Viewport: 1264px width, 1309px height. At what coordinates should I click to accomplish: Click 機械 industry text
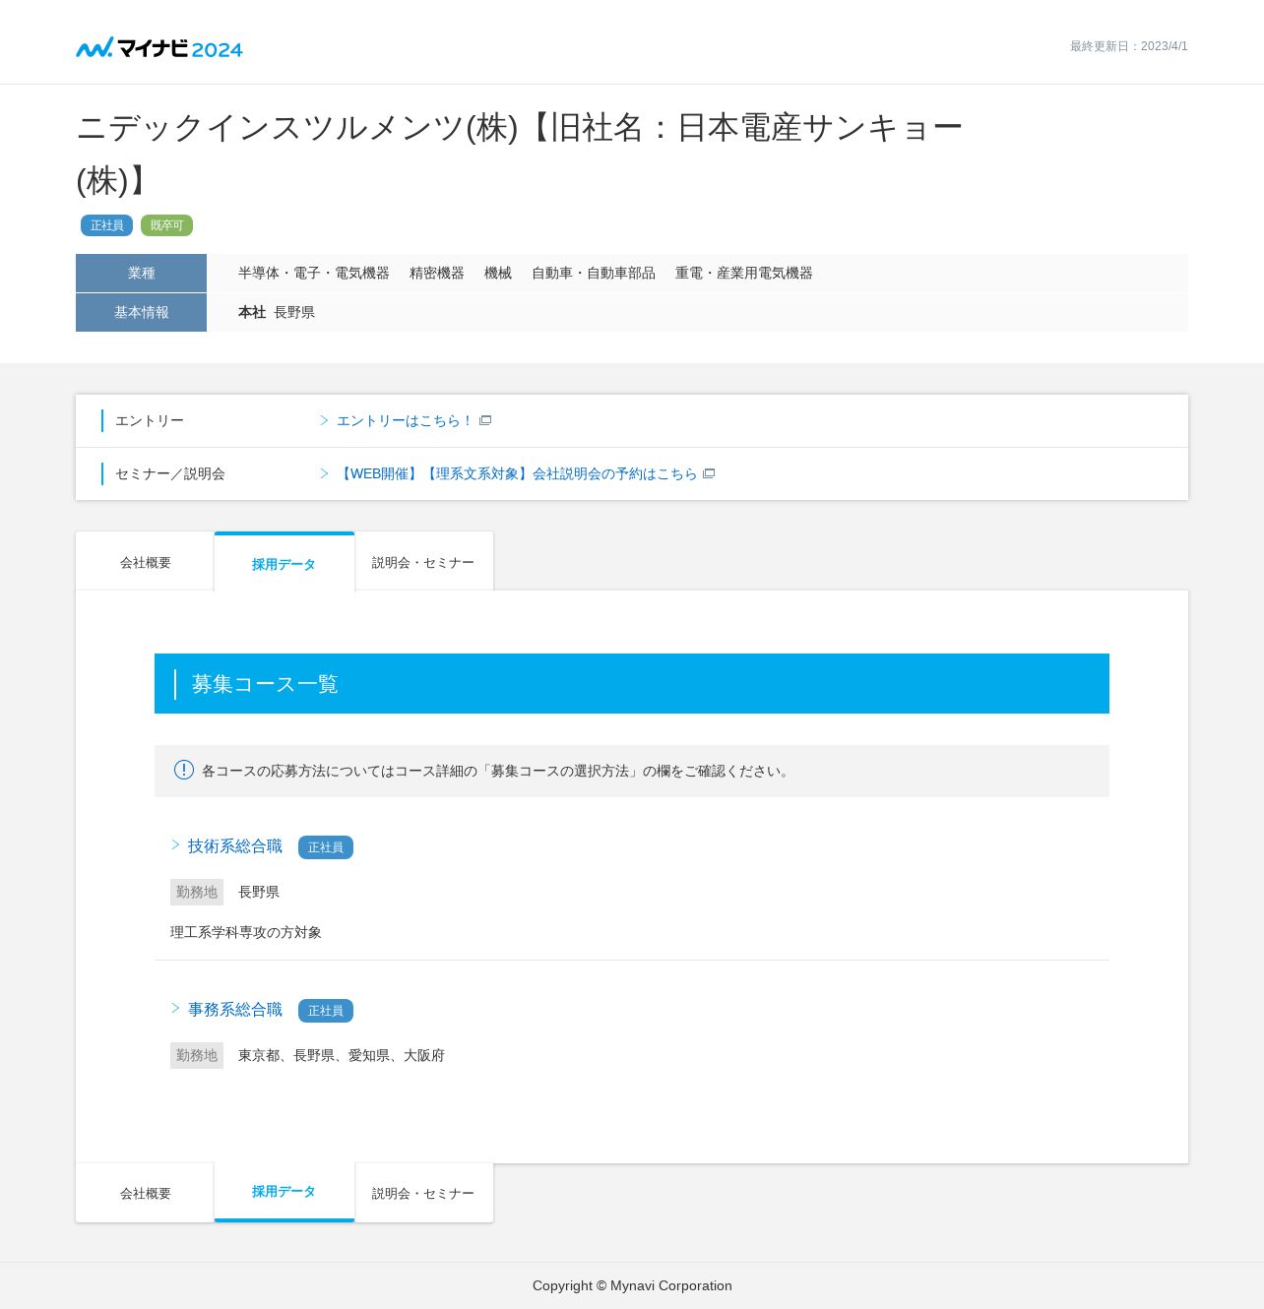(x=498, y=273)
